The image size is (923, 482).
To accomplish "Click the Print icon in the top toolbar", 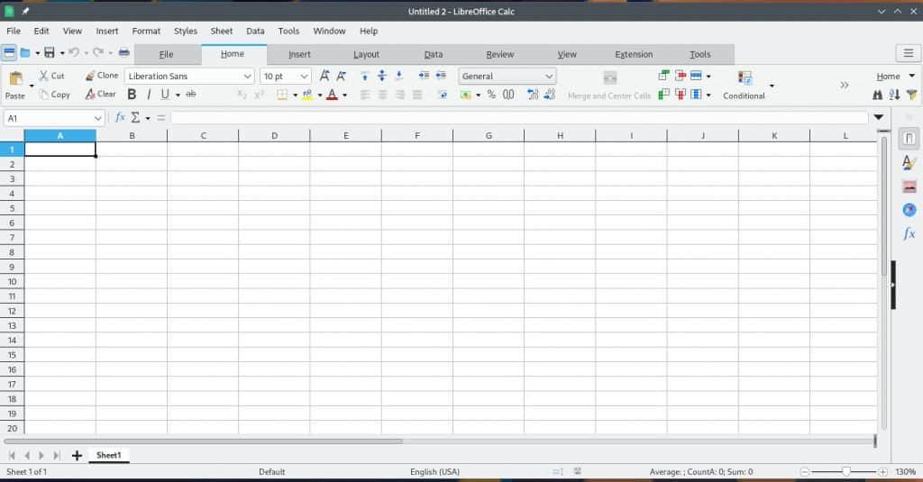I will (124, 53).
